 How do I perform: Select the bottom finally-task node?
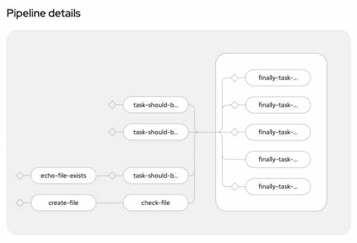278,186
